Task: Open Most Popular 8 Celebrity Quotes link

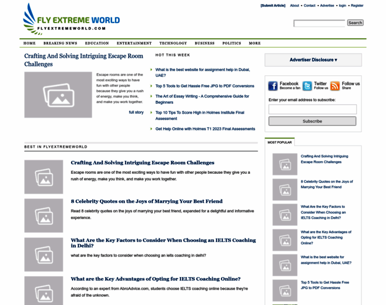Action: click(327, 185)
